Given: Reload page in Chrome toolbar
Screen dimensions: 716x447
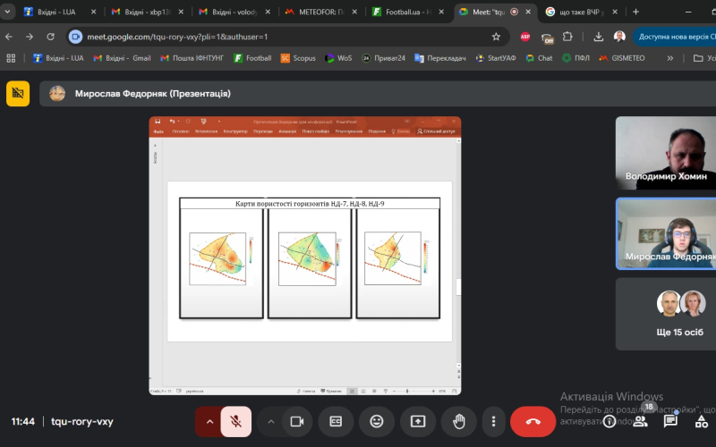Looking at the screenshot, I should pyautogui.click(x=50, y=37).
